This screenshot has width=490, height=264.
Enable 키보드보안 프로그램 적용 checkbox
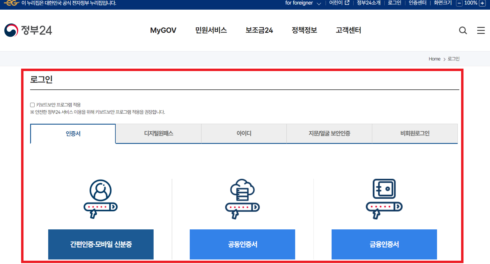32,105
